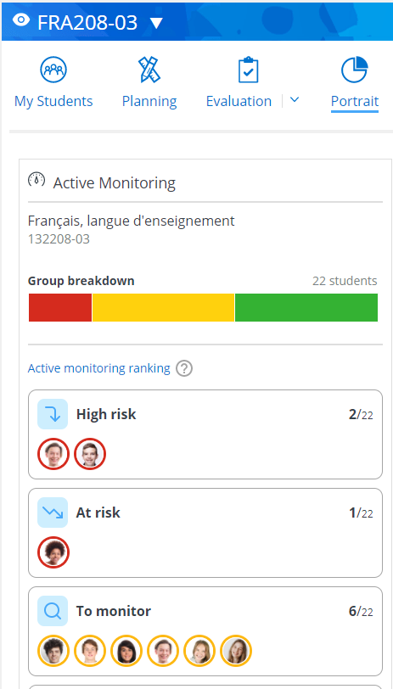Open help for active monitoring ranking

tap(184, 368)
